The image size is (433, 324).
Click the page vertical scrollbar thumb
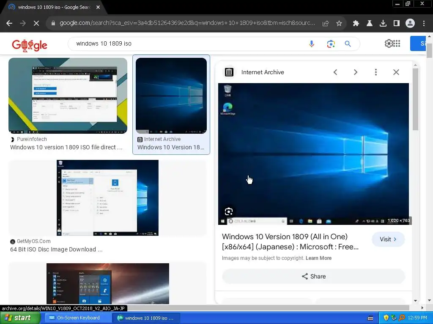(429, 50)
